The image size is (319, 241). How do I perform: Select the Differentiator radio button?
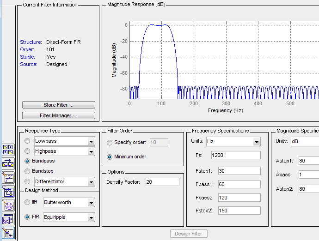point(27,181)
